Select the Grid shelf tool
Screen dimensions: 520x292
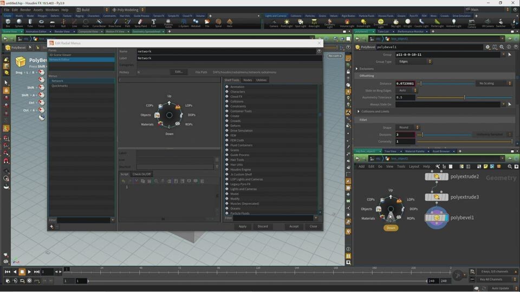click(52, 23)
